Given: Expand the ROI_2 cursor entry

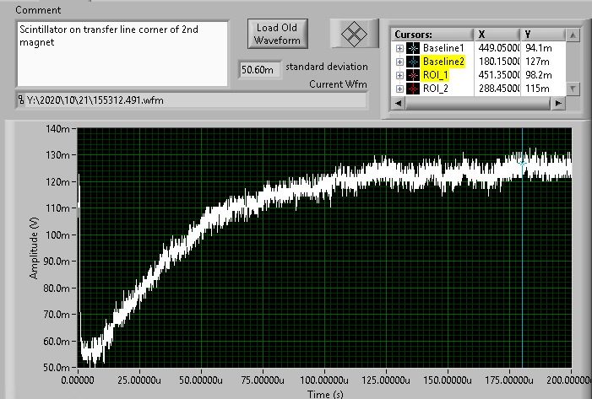Looking at the screenshot, I should 399,89.
